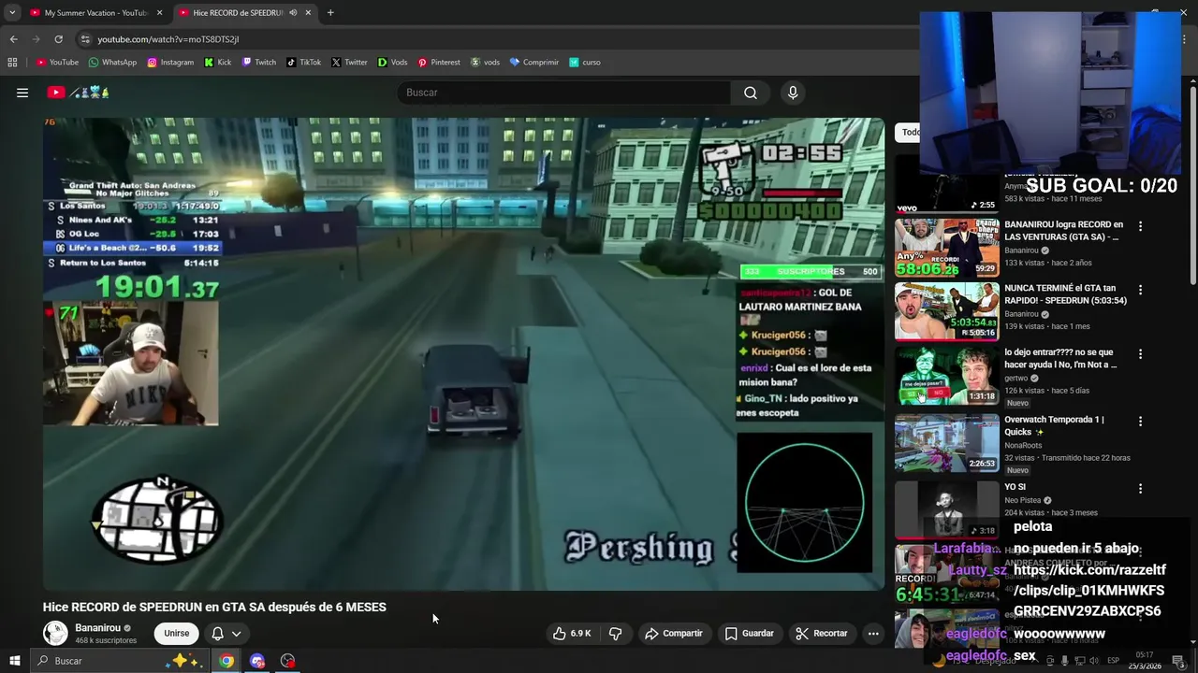
Task: Click the search magnifier button
Action: [751, 93]
